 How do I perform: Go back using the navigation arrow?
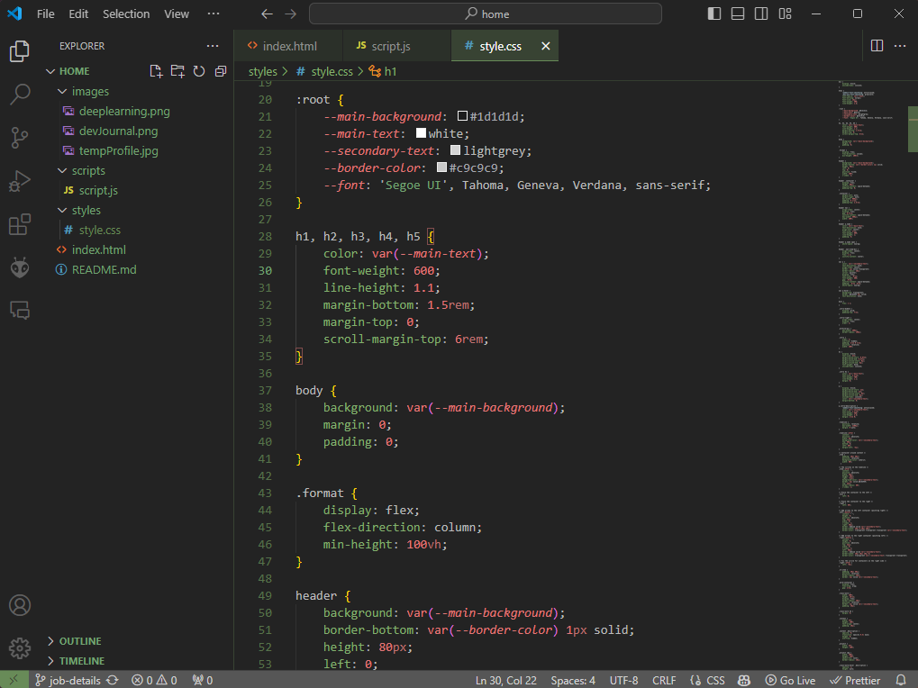267,14
